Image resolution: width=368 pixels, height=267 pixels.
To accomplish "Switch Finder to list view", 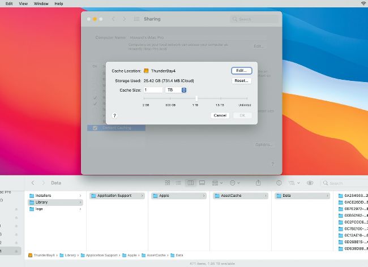I will [x=179, y=183].
